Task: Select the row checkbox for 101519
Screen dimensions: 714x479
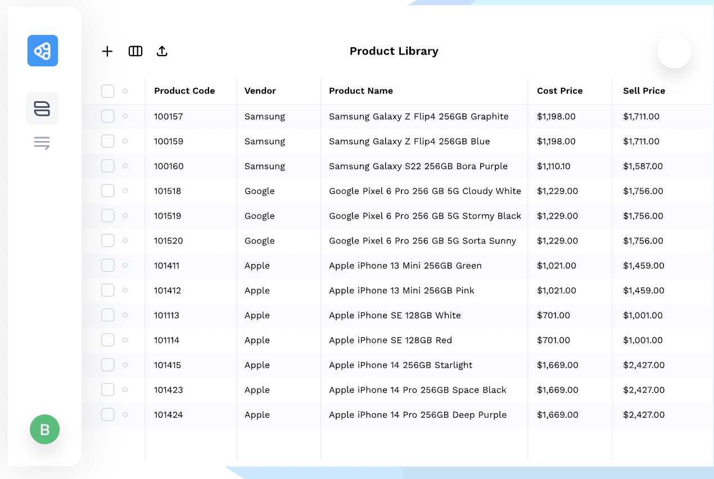Action: coord(108,215)
